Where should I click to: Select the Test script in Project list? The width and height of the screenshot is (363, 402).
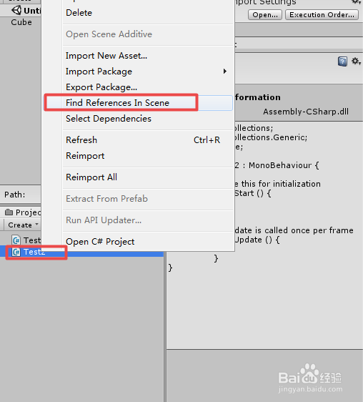[x=32, y=240]
